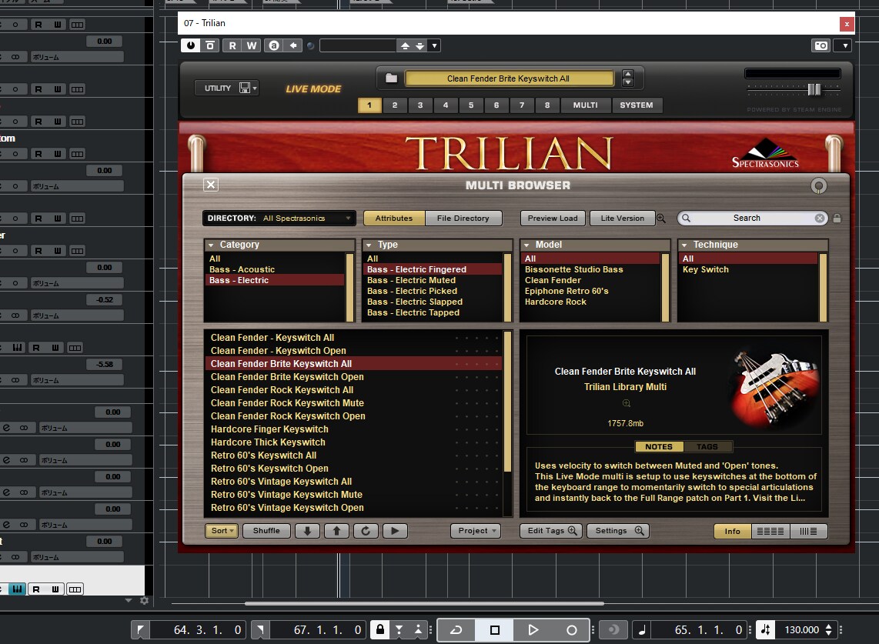Open the Sort dropdown menu
Image resolution: width=879 pixels, height=644 pixels.
(x=222, y=531)
